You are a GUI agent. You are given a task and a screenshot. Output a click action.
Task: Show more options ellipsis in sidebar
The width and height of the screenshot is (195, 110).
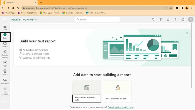click(5, 101)
